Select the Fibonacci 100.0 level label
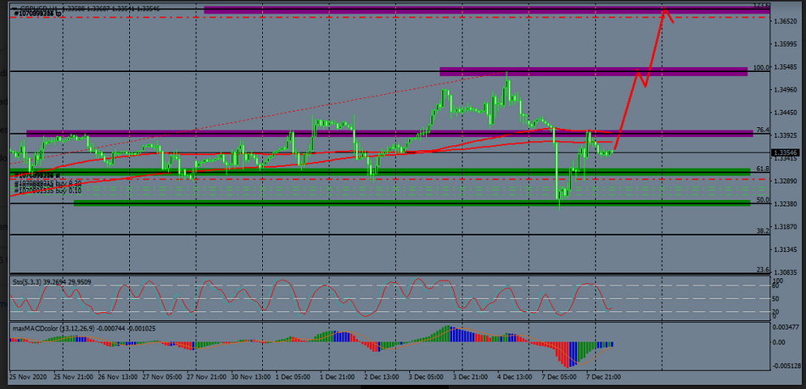This screenshot has width=806, height=389. point(760,67)
